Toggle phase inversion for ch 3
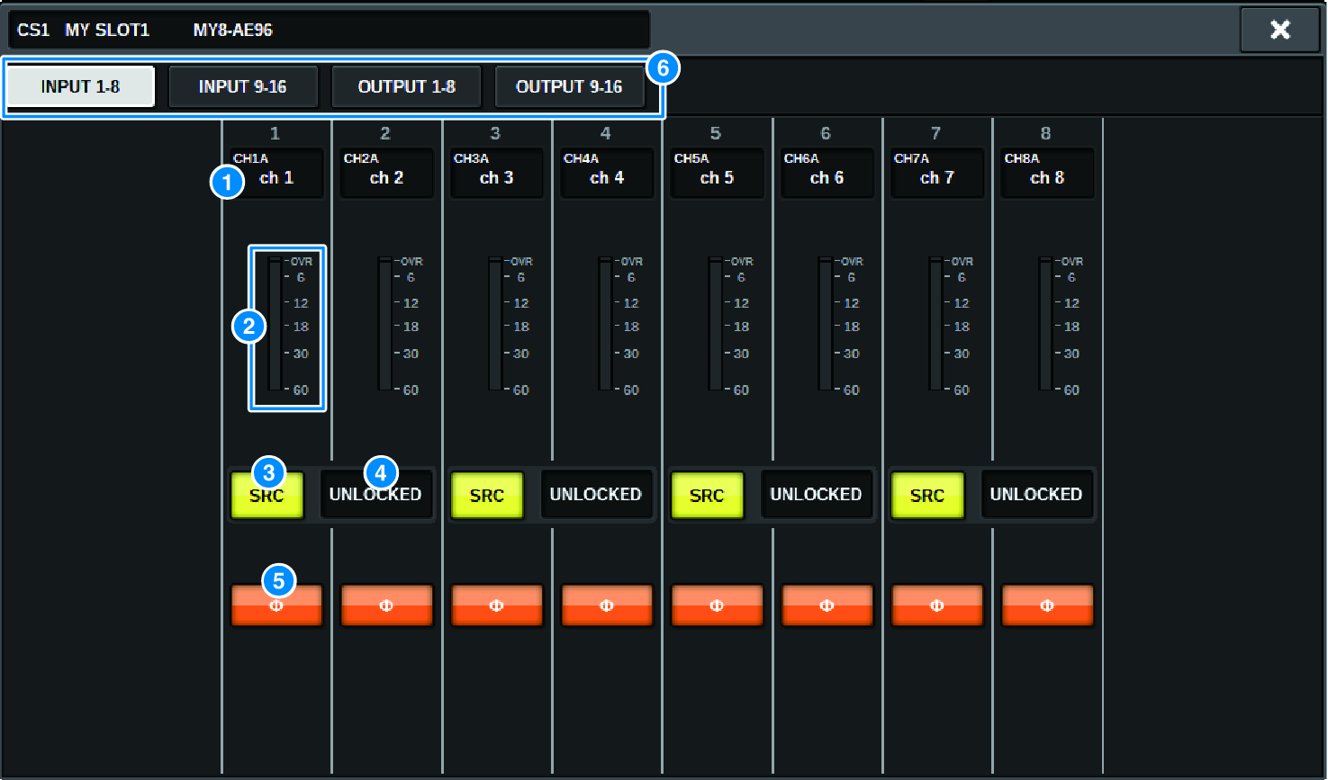The image size is (1328, 780). pyautogui.click(x=496, y=605)
